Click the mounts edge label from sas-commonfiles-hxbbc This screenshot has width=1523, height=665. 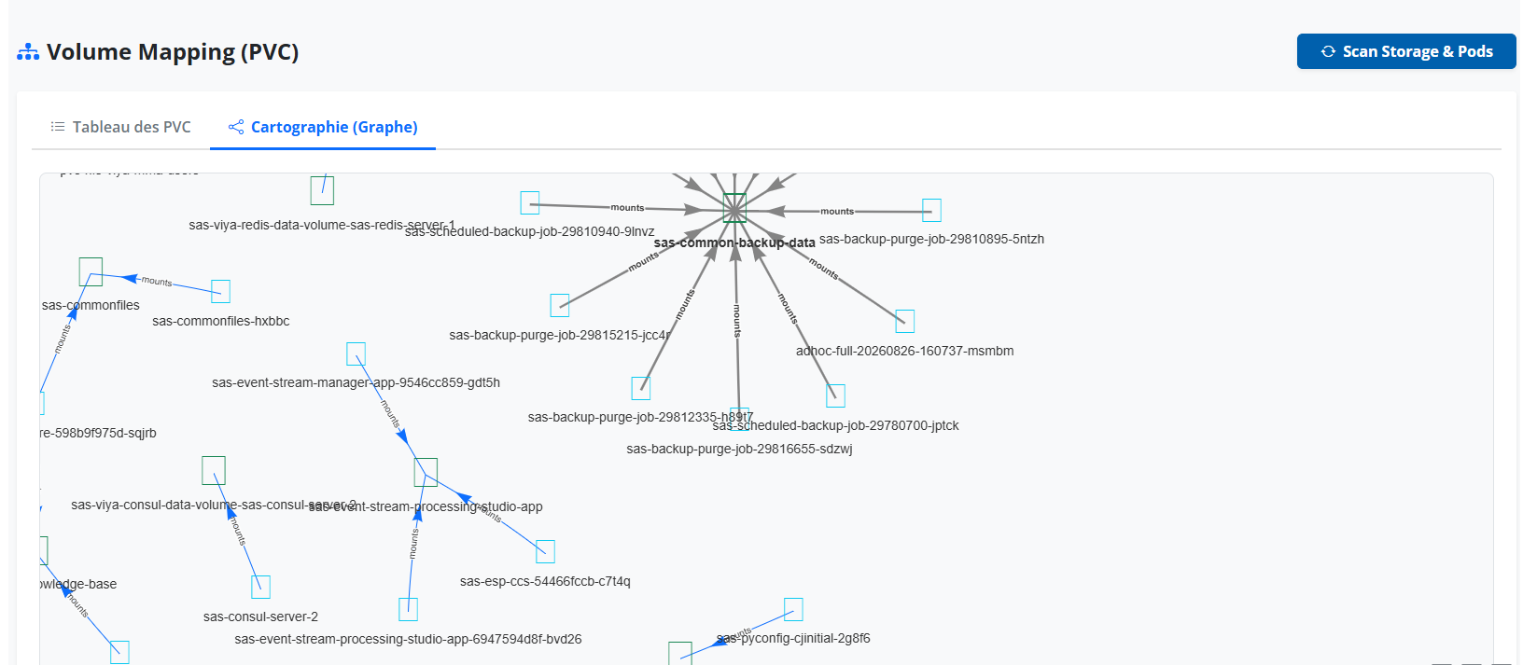point(156,281)
